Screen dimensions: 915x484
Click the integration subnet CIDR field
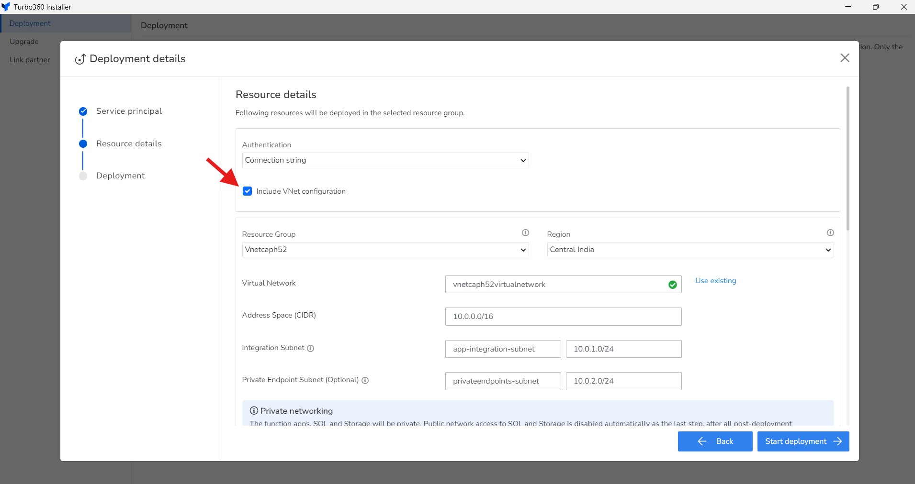point(623,349)
